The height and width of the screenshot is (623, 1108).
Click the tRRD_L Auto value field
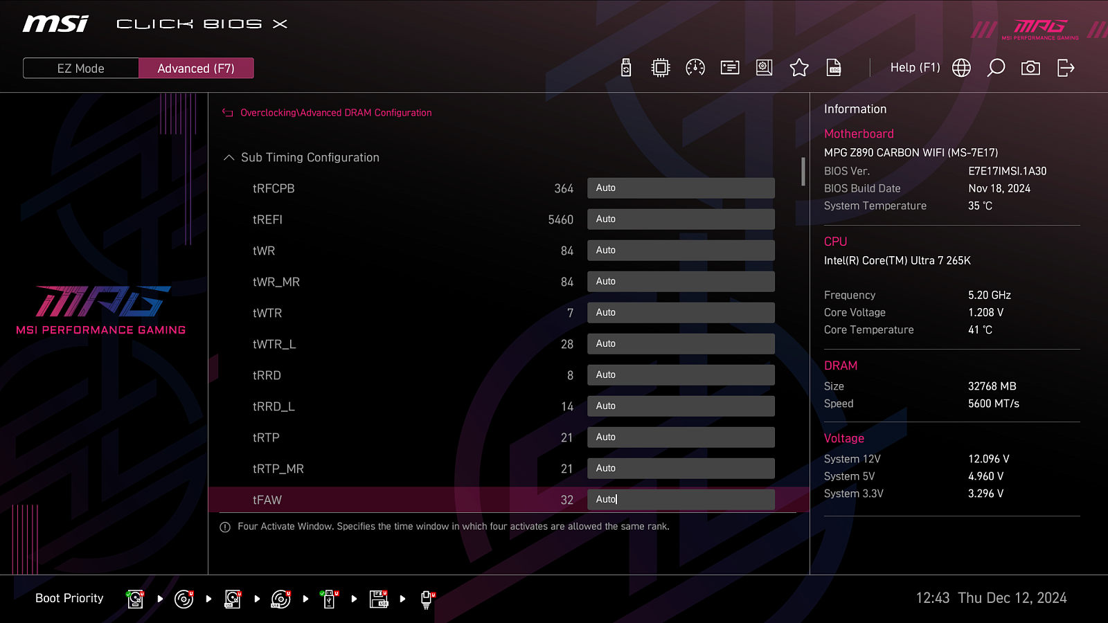tap(681, 406)
